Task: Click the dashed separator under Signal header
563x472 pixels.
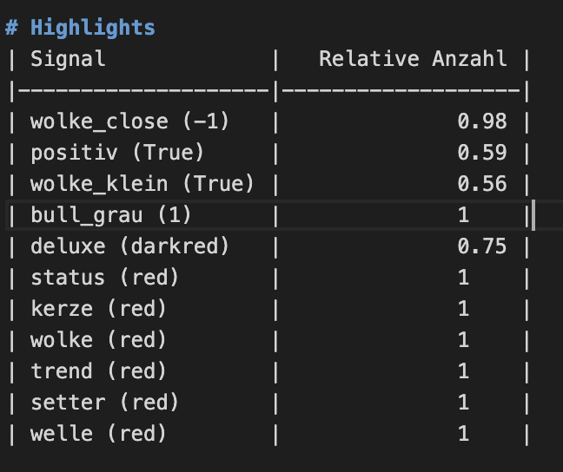Action: pos(143,90)
